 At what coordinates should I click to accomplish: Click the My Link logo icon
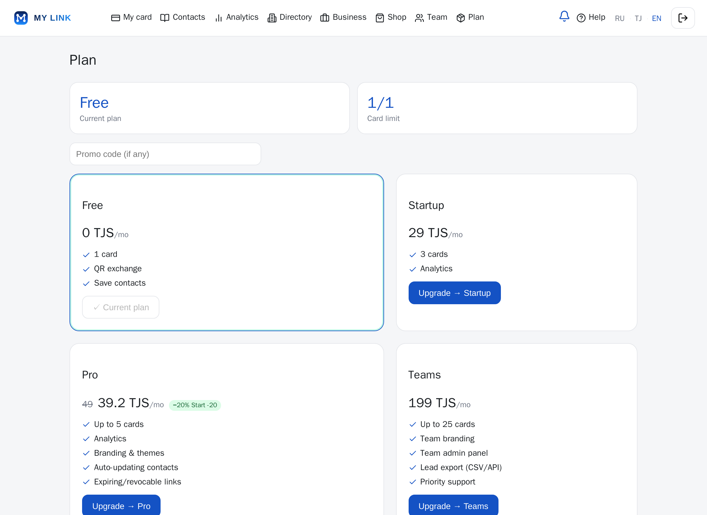pos(21,18)
